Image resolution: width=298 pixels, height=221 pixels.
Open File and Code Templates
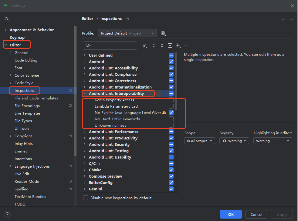36,98
